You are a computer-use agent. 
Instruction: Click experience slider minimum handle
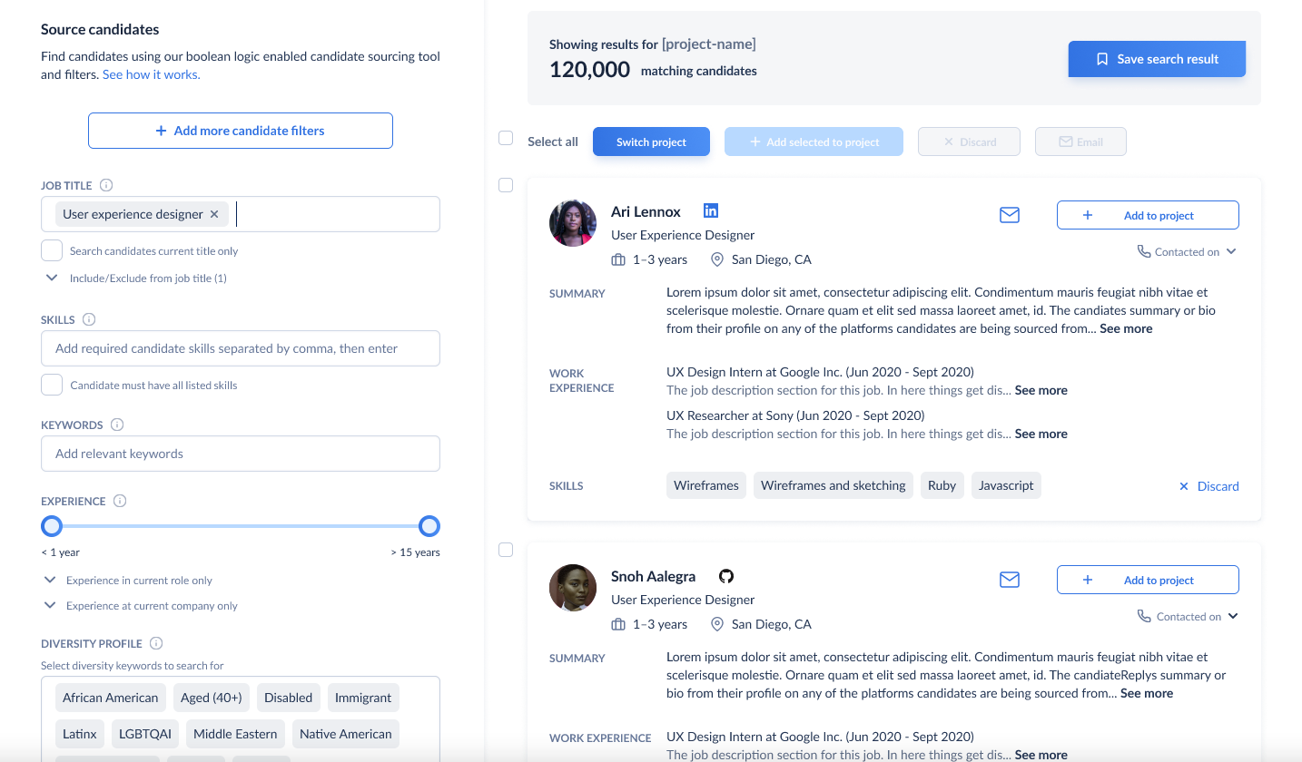(x=52, y=526)
